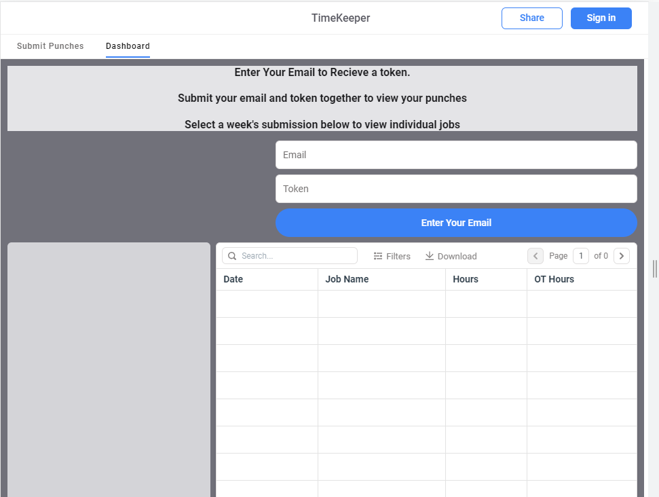659x497 pixels.
Task: Open the table Filters options
Action: (x=392, y=256)
